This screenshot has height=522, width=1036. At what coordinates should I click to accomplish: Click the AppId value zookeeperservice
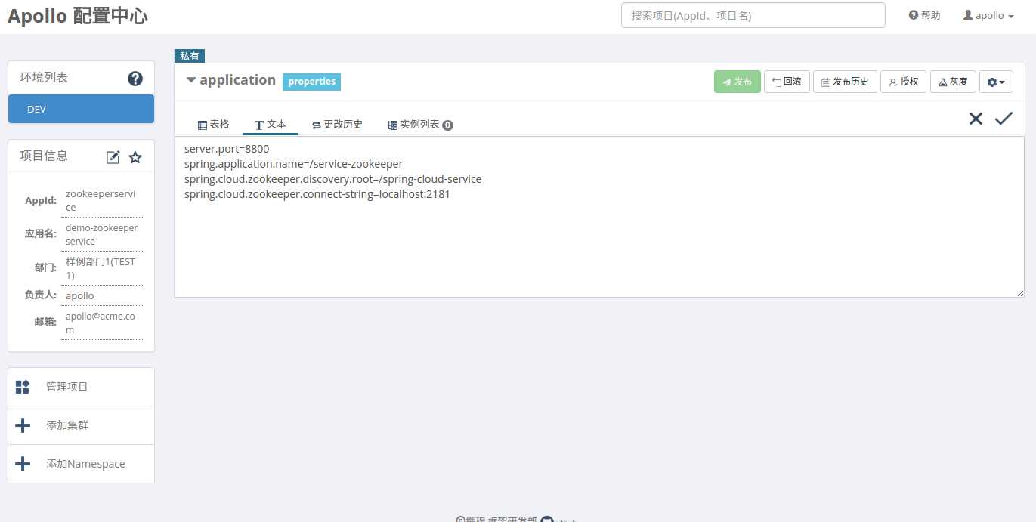coord(101,201)
